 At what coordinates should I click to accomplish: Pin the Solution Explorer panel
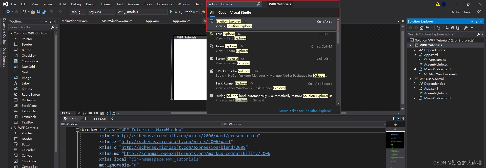(476, 22)
